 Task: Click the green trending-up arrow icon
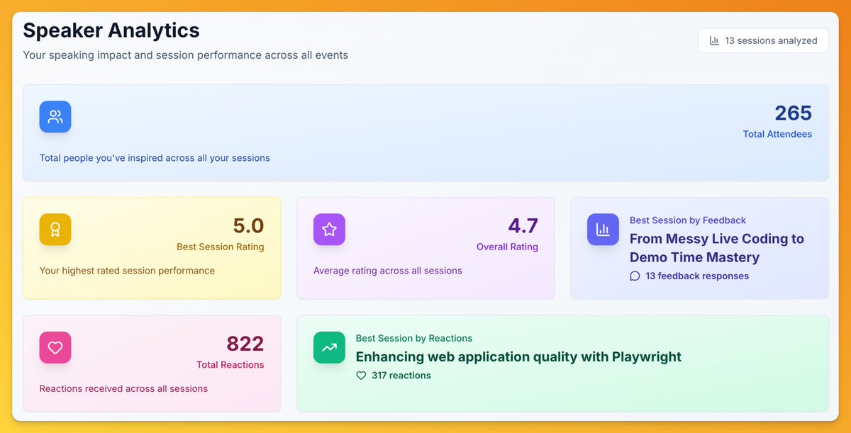coord(329,347)
